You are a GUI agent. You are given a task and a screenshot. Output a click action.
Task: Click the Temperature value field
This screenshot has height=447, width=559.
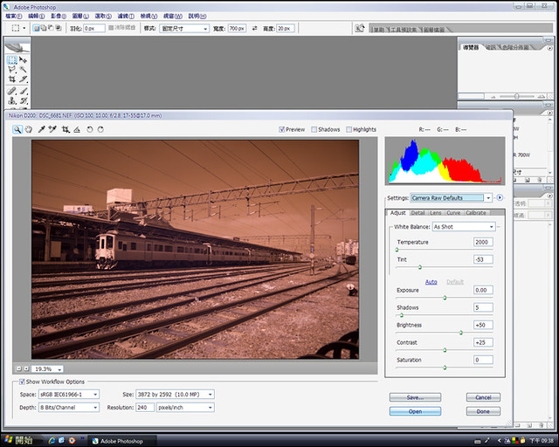coord(483,242)
